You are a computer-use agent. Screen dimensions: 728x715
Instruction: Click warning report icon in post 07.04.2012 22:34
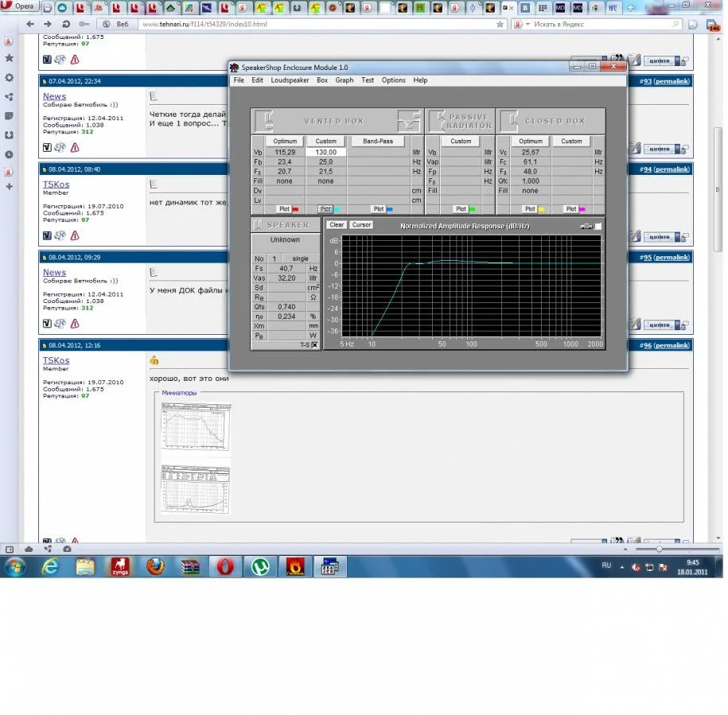pos(75,148)
